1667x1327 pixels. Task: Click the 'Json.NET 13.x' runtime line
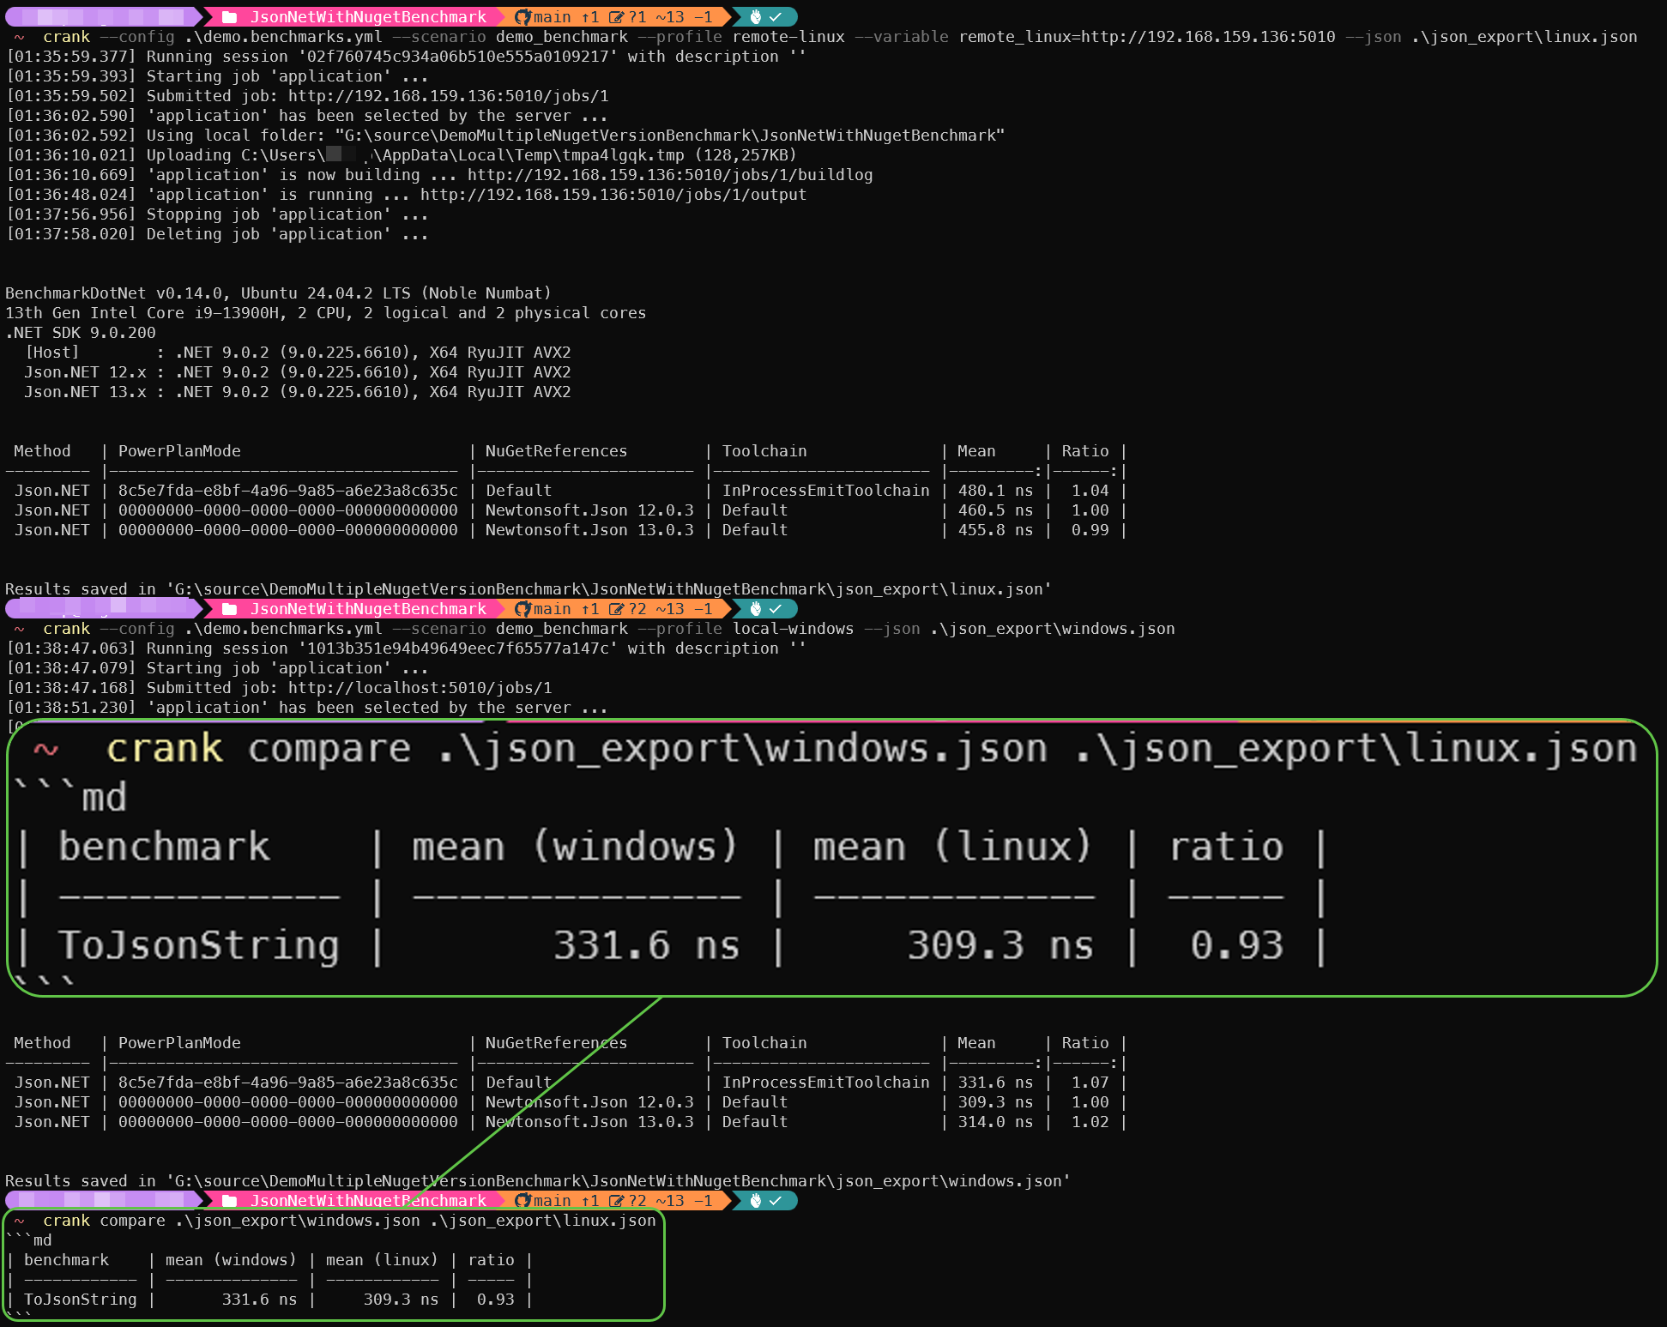tap(298, 392)
